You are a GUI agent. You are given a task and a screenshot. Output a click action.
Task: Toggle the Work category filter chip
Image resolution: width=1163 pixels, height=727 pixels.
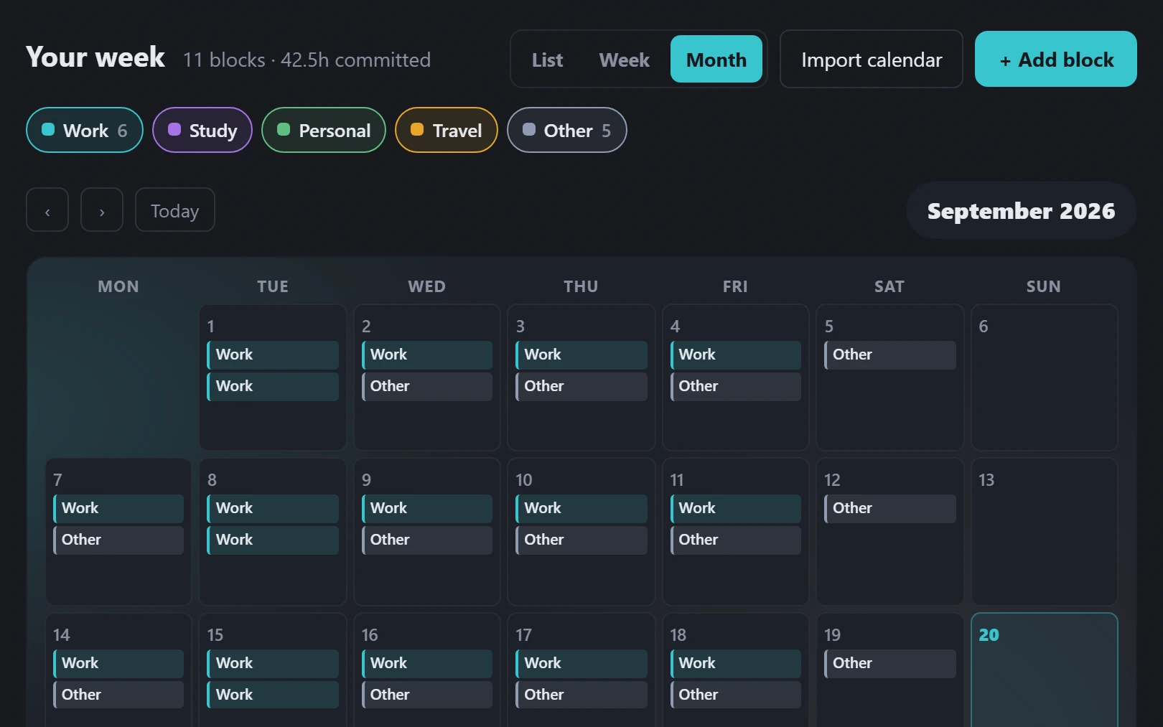[85, 130]
